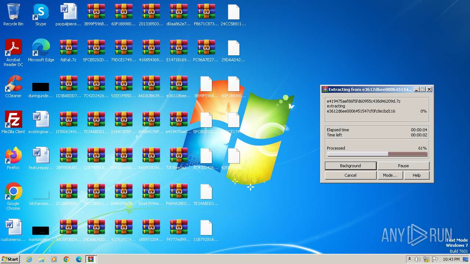Select the 201338503 archive icon
Screen dimensions: 470x264
click(151, 12)
